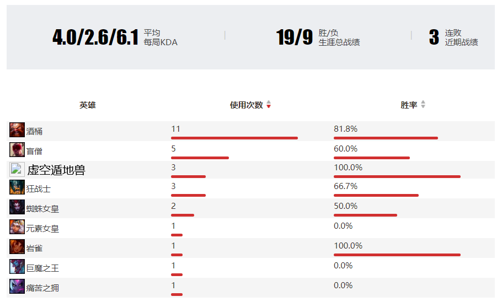502x302 pixels.
Task: Open the 酒桶 champion name link
Action: (34, 131)
